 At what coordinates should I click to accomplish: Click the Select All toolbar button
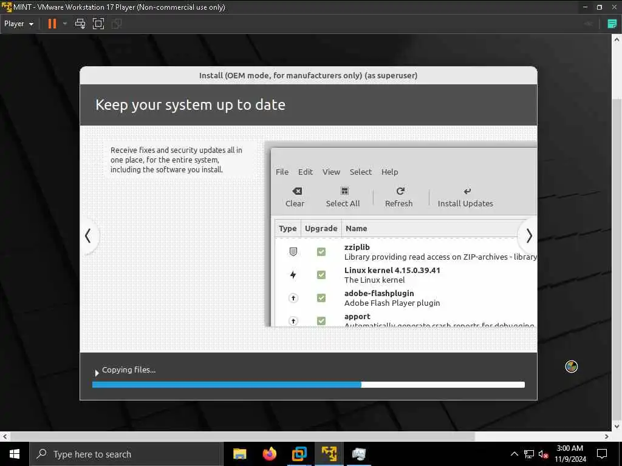pyautogui.click(x=343, y=197)
